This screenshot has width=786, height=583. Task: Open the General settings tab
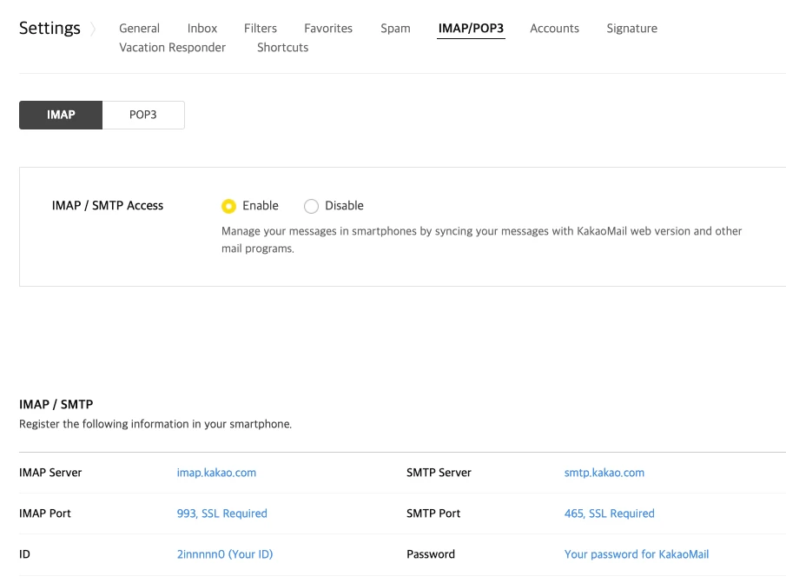[x=139, y=29]
